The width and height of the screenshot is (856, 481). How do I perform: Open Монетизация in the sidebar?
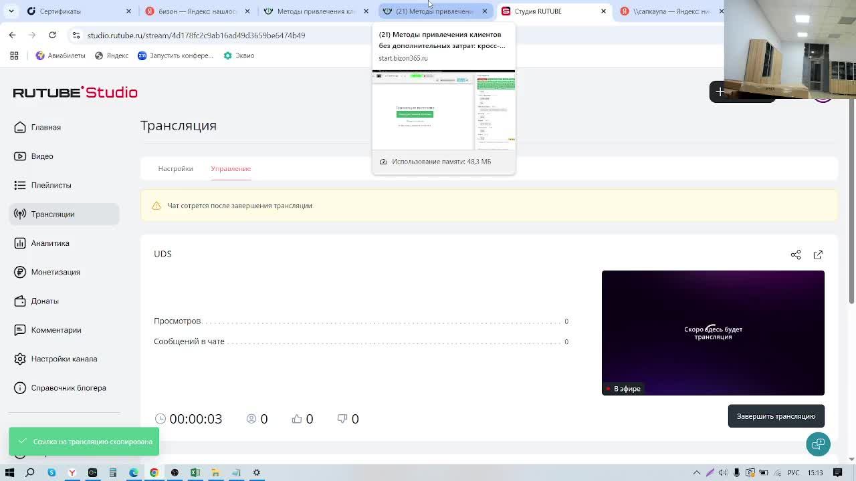pyautogui.click(x=64, y=272)
